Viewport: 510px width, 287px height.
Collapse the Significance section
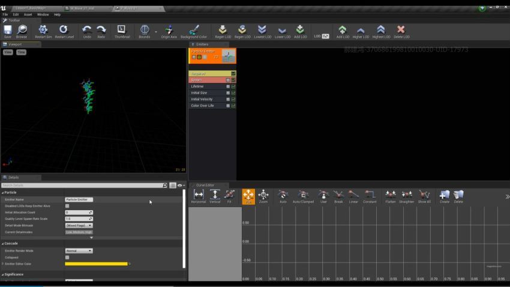pyautogui.click(x=2, y=274)
